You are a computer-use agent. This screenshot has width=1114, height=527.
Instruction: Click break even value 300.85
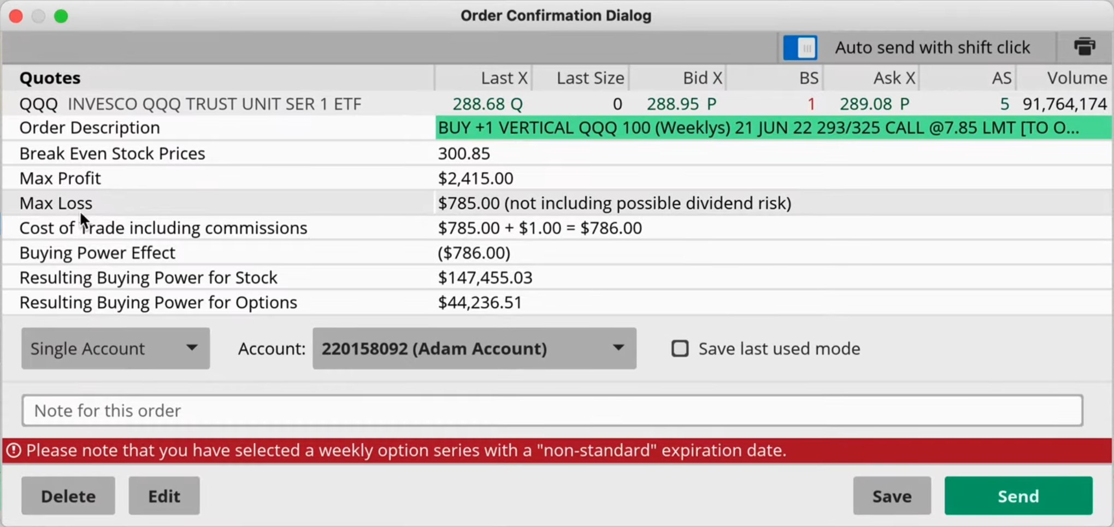tap(464, 153)
